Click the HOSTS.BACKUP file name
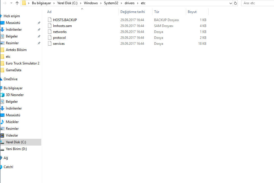Image resolution: width=274 pixels, height=183 pixels. 65,20
